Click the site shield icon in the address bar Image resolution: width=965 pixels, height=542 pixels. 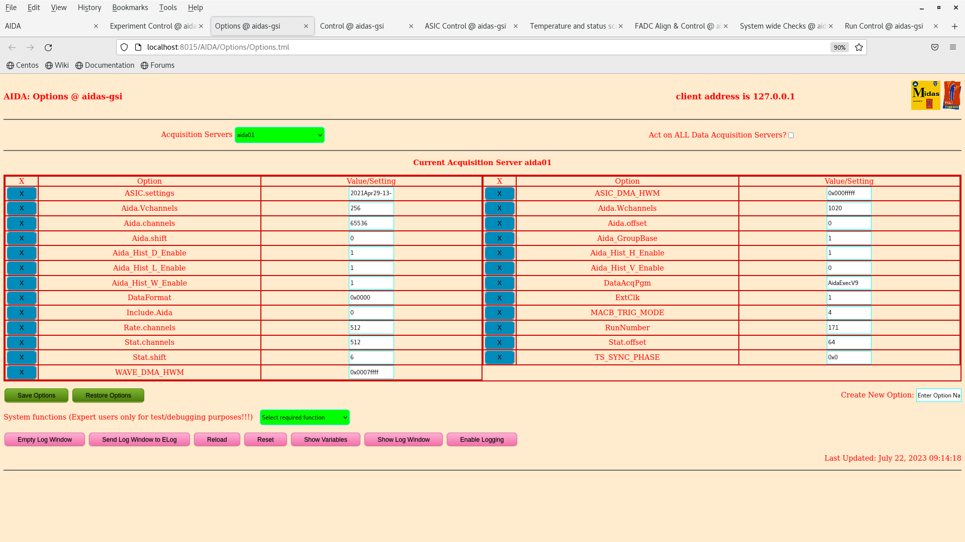click(124, 47)
